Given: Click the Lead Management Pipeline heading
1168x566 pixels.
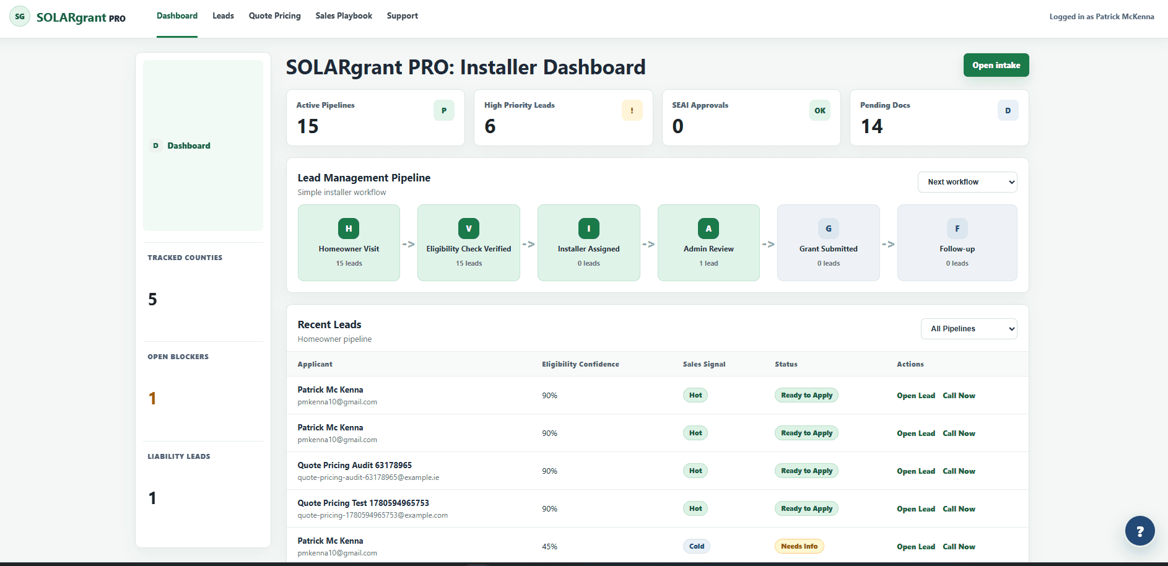Looking at the screenshot, I should click(364, 178).
